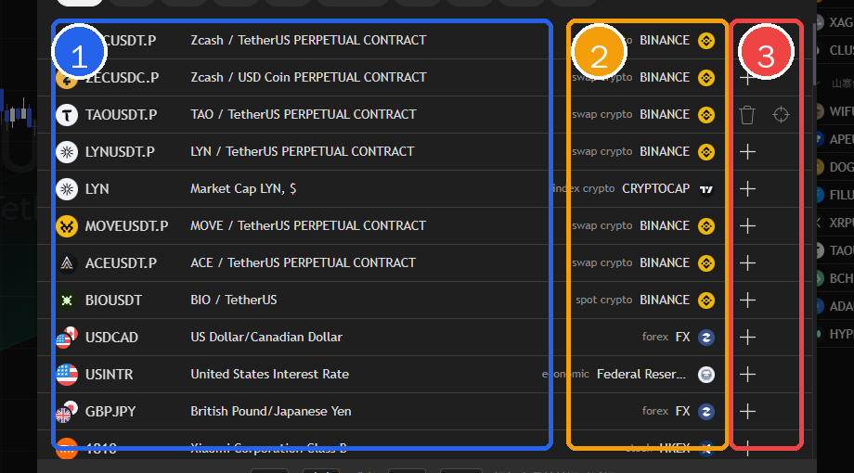
Task: Click 'US Dollar/Canadian Dollar' description
Action: (x=266, y=337)
